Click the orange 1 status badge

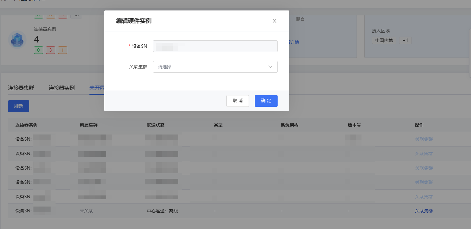pyautogui.click(x=63, y=50)
